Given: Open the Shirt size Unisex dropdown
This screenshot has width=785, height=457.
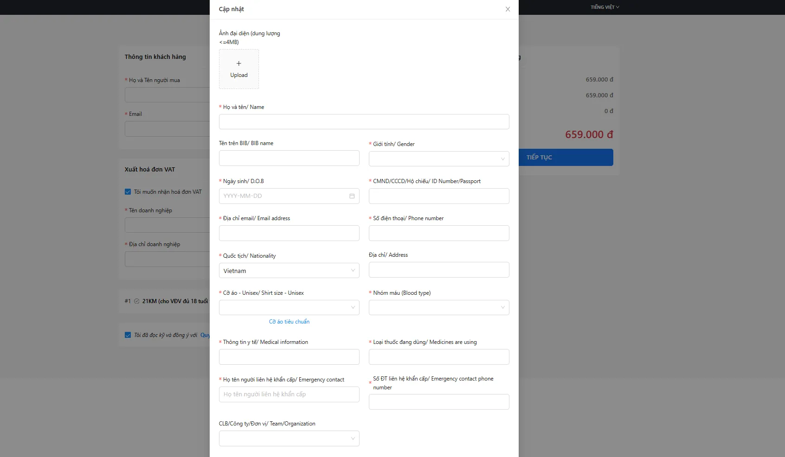Looking at the screenshot, I should (x=289, y=308).
